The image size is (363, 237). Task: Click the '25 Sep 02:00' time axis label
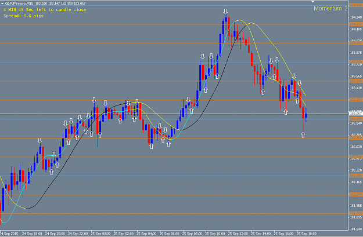click(124, 234)
